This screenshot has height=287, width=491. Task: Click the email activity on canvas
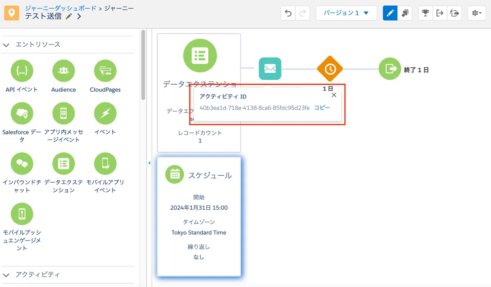270,69
